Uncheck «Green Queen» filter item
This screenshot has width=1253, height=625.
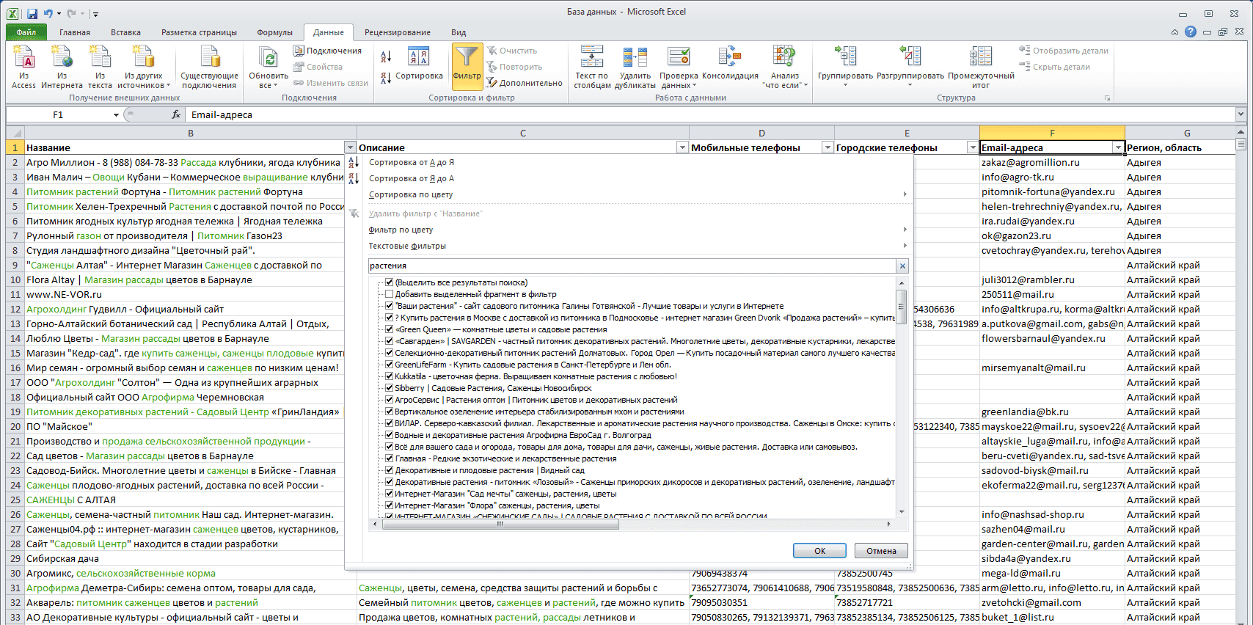click(x=390, y=329)
